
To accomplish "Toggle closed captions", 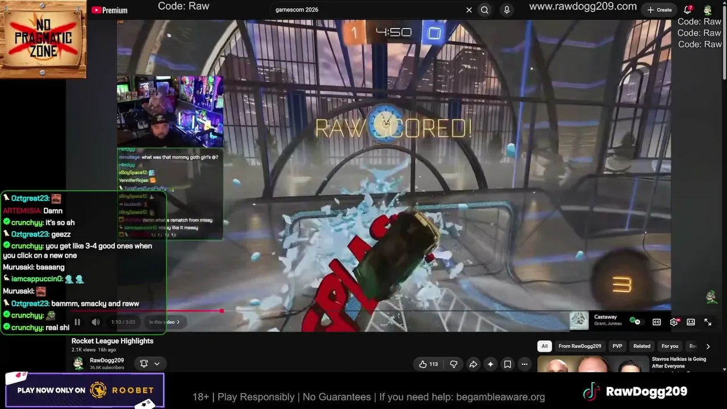I will coord(657,322).
